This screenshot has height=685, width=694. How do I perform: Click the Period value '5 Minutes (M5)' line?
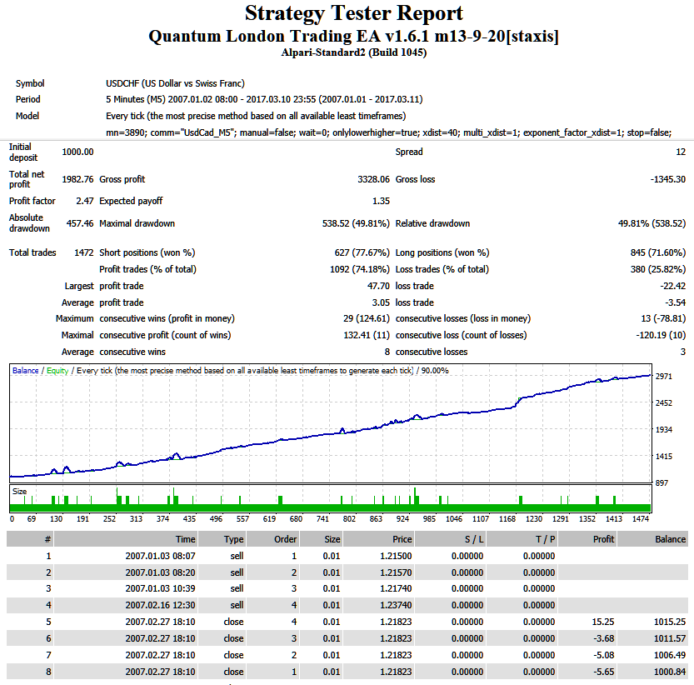click(x=264, y=99)
